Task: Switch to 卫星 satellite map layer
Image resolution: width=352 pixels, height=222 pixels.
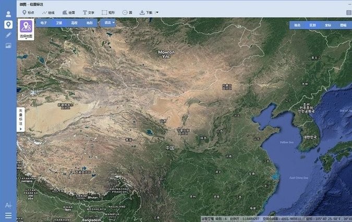Action: [x=58, y=23]
